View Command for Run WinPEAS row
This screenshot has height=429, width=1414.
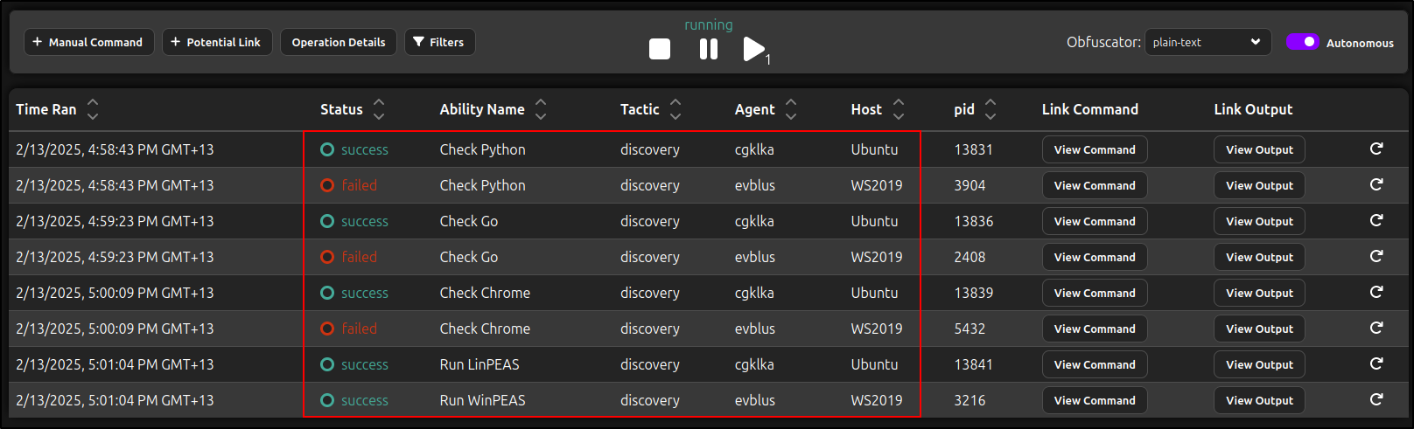pyautogui.click(x=1094, y=400)
